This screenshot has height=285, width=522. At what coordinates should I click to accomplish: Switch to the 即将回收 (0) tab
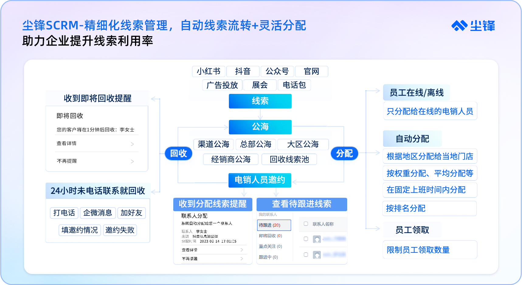270,236
